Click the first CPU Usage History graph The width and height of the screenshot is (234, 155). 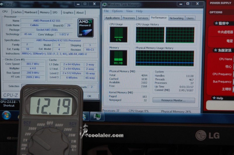(x=150, y=35)
